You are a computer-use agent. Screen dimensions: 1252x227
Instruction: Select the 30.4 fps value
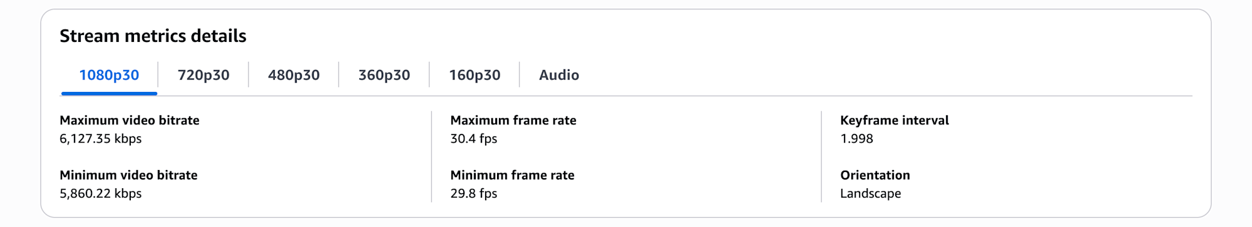pyautogui.click(x=474, y=139)
